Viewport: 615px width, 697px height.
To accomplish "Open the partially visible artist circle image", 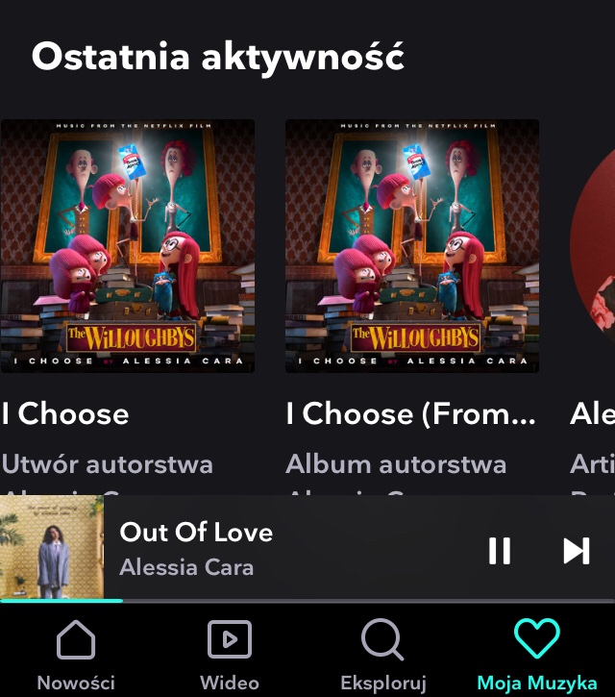I will point(592,247).
